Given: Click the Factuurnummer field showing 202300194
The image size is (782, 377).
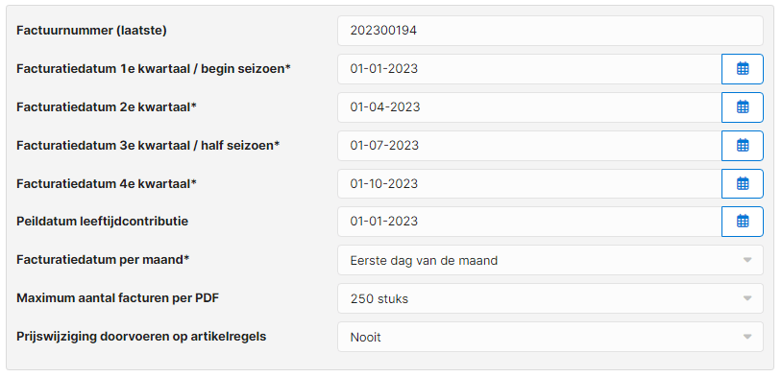Looking at the screenshot, I should (550, 31).
